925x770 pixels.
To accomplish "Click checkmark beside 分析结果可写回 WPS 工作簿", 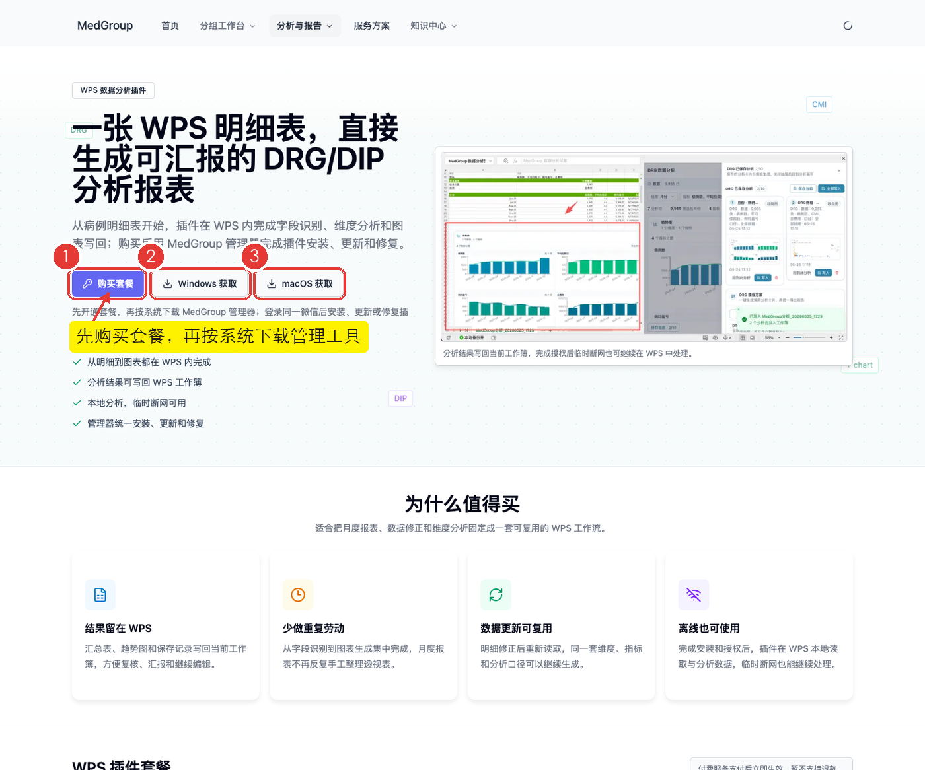I will 77,382.
